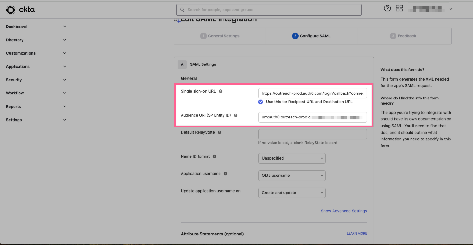The image size is (473, 245).
Task: Open the Update application username on dropdown
Action: (291, 193)
